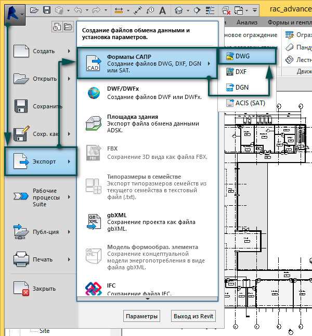This screenshot has width=312, height=336.
Task: Click the Stair (Лестн) tool icon in ribbon
Action: 289,59
